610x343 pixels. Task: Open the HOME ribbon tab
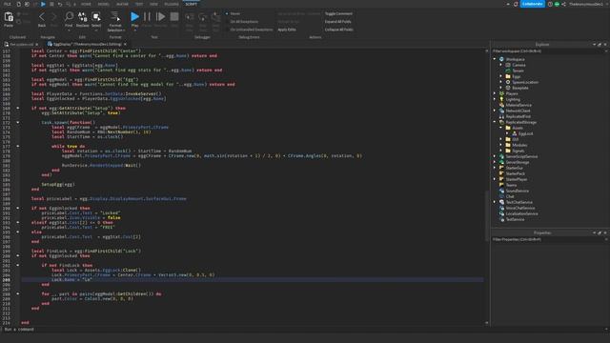click(x=86, y=4)
